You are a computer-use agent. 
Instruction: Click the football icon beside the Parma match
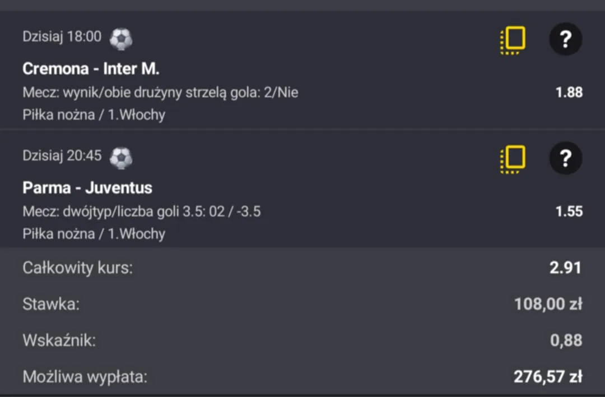click(121, 158)
